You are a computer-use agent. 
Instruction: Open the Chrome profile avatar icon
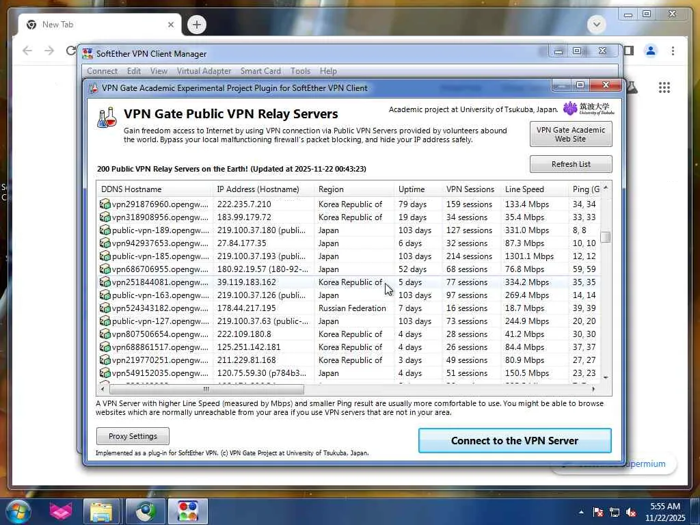pyautogui.click(x=651, y=51)
